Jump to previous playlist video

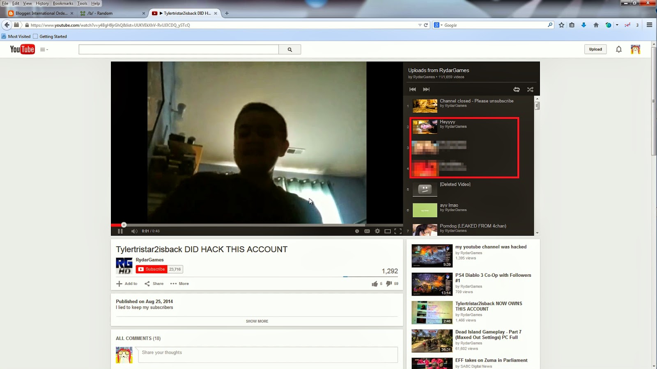(x=413, y=89)
